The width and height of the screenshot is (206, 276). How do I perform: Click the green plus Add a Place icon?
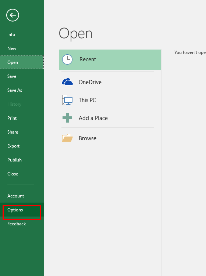pyautogui.click(x=67, y=118)
